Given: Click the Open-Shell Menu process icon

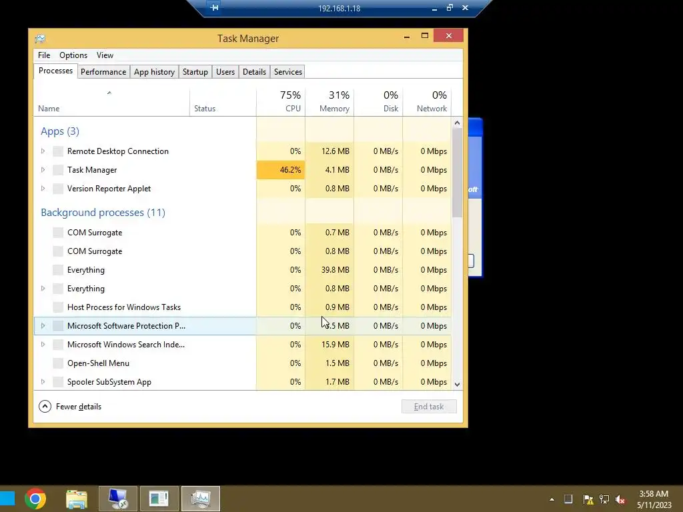Looking at the screenshot, I should [x=58, y=363].
